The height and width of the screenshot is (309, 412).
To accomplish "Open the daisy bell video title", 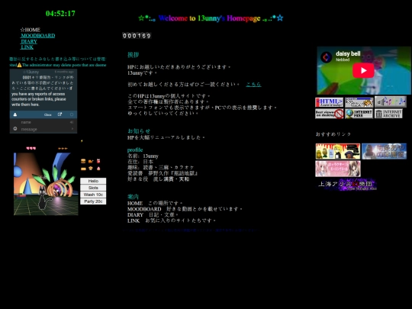I will [348, 53].
